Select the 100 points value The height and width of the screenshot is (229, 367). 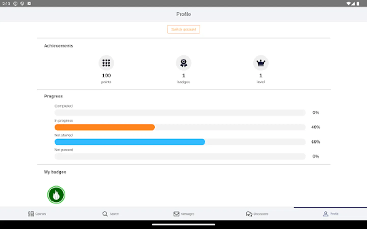coord(106,76)
